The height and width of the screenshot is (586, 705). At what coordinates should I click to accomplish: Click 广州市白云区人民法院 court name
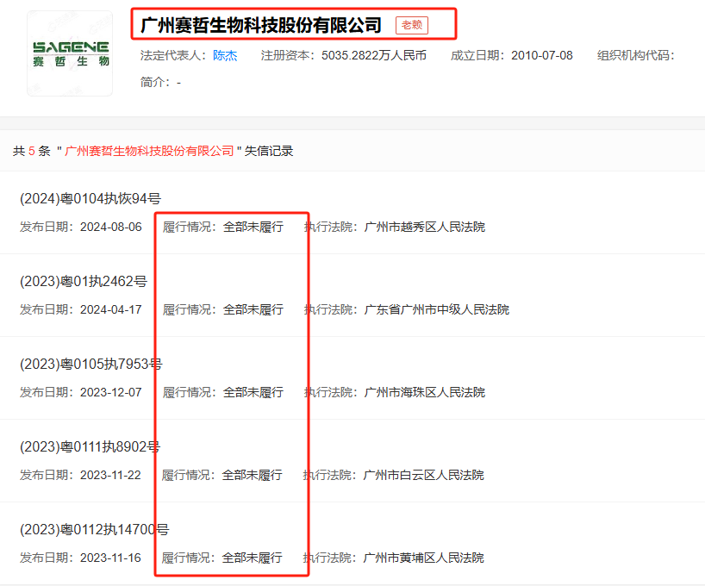(x=425, y=476)
